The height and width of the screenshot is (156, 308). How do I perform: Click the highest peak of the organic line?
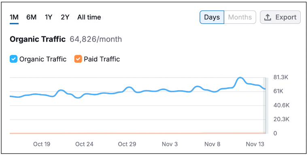tap(240, 78)
